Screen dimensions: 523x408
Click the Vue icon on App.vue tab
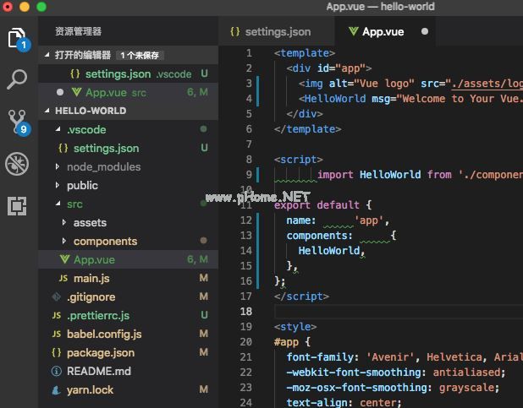pyautogui.click(x=354, y=31)
